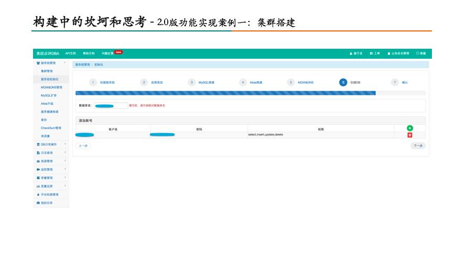Select 服务组初始化 in the sidebar
466x260 pixels.
click(x=50, y=79)
